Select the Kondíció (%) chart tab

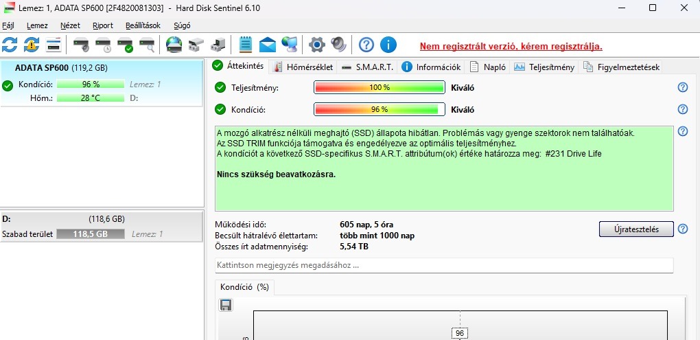244,287
